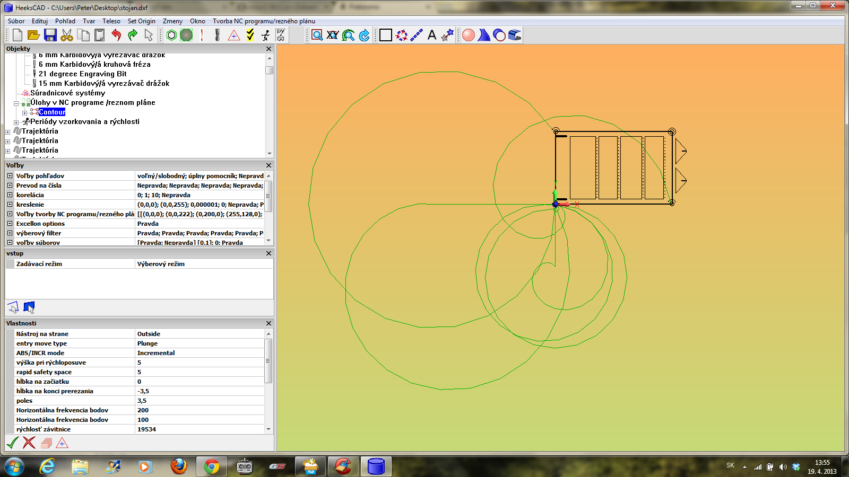Viewport: 849px width, 477px height.
Task: Click the yellow double-checkmark toolbar icon
Action: point(250,35)
